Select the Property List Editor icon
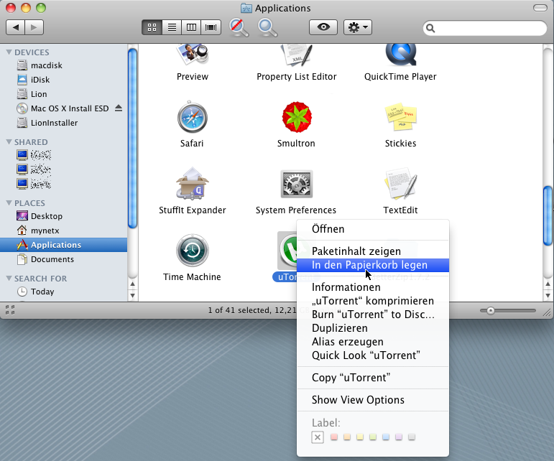554x461 pixels. click(297, 55)
